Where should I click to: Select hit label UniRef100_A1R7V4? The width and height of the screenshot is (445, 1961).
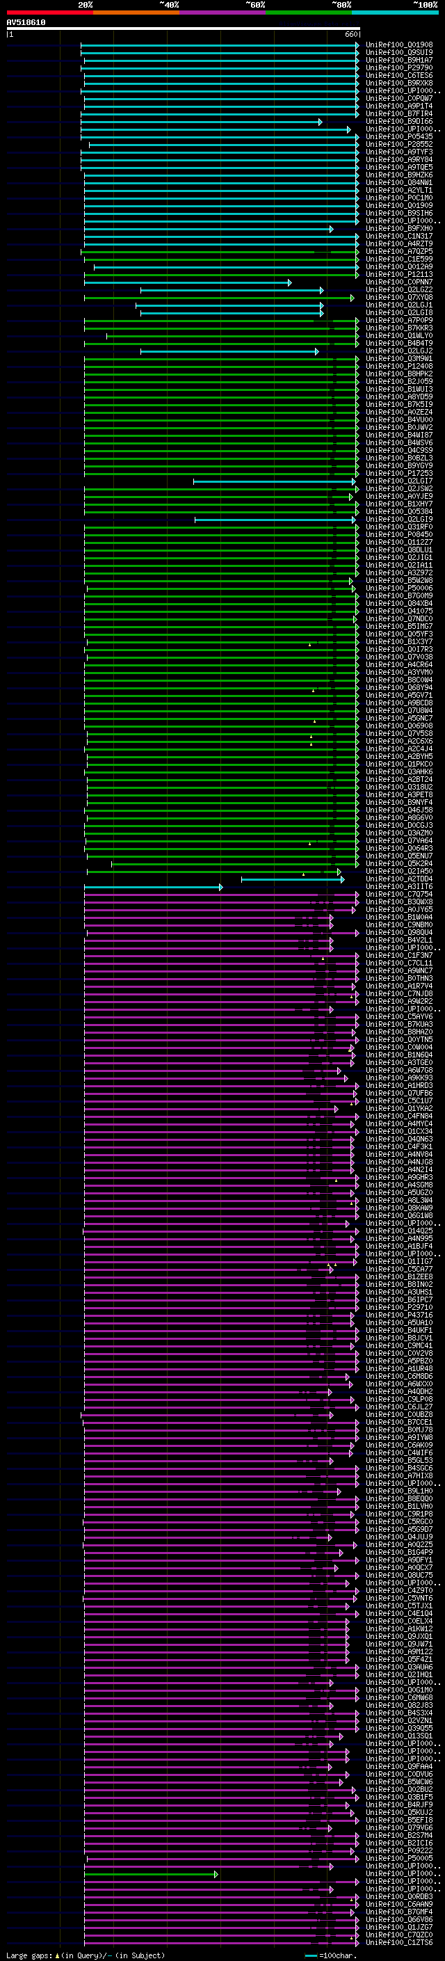(x=398, y=986)
